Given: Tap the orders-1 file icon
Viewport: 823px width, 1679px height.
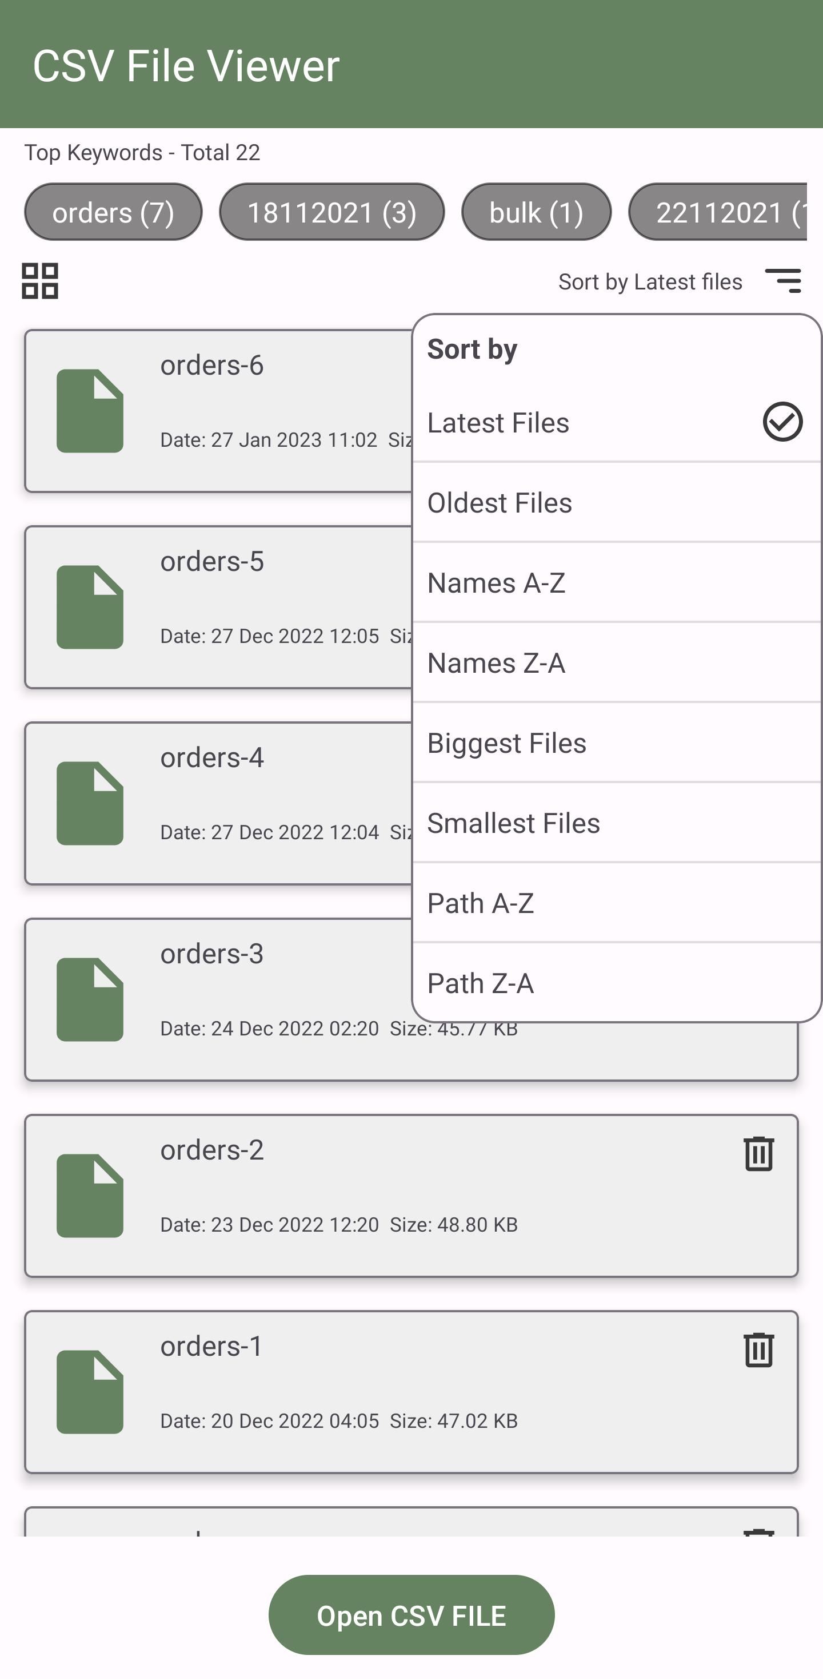Looking at the screenshot, I should pyautogui.click(x=90, y=1392).
